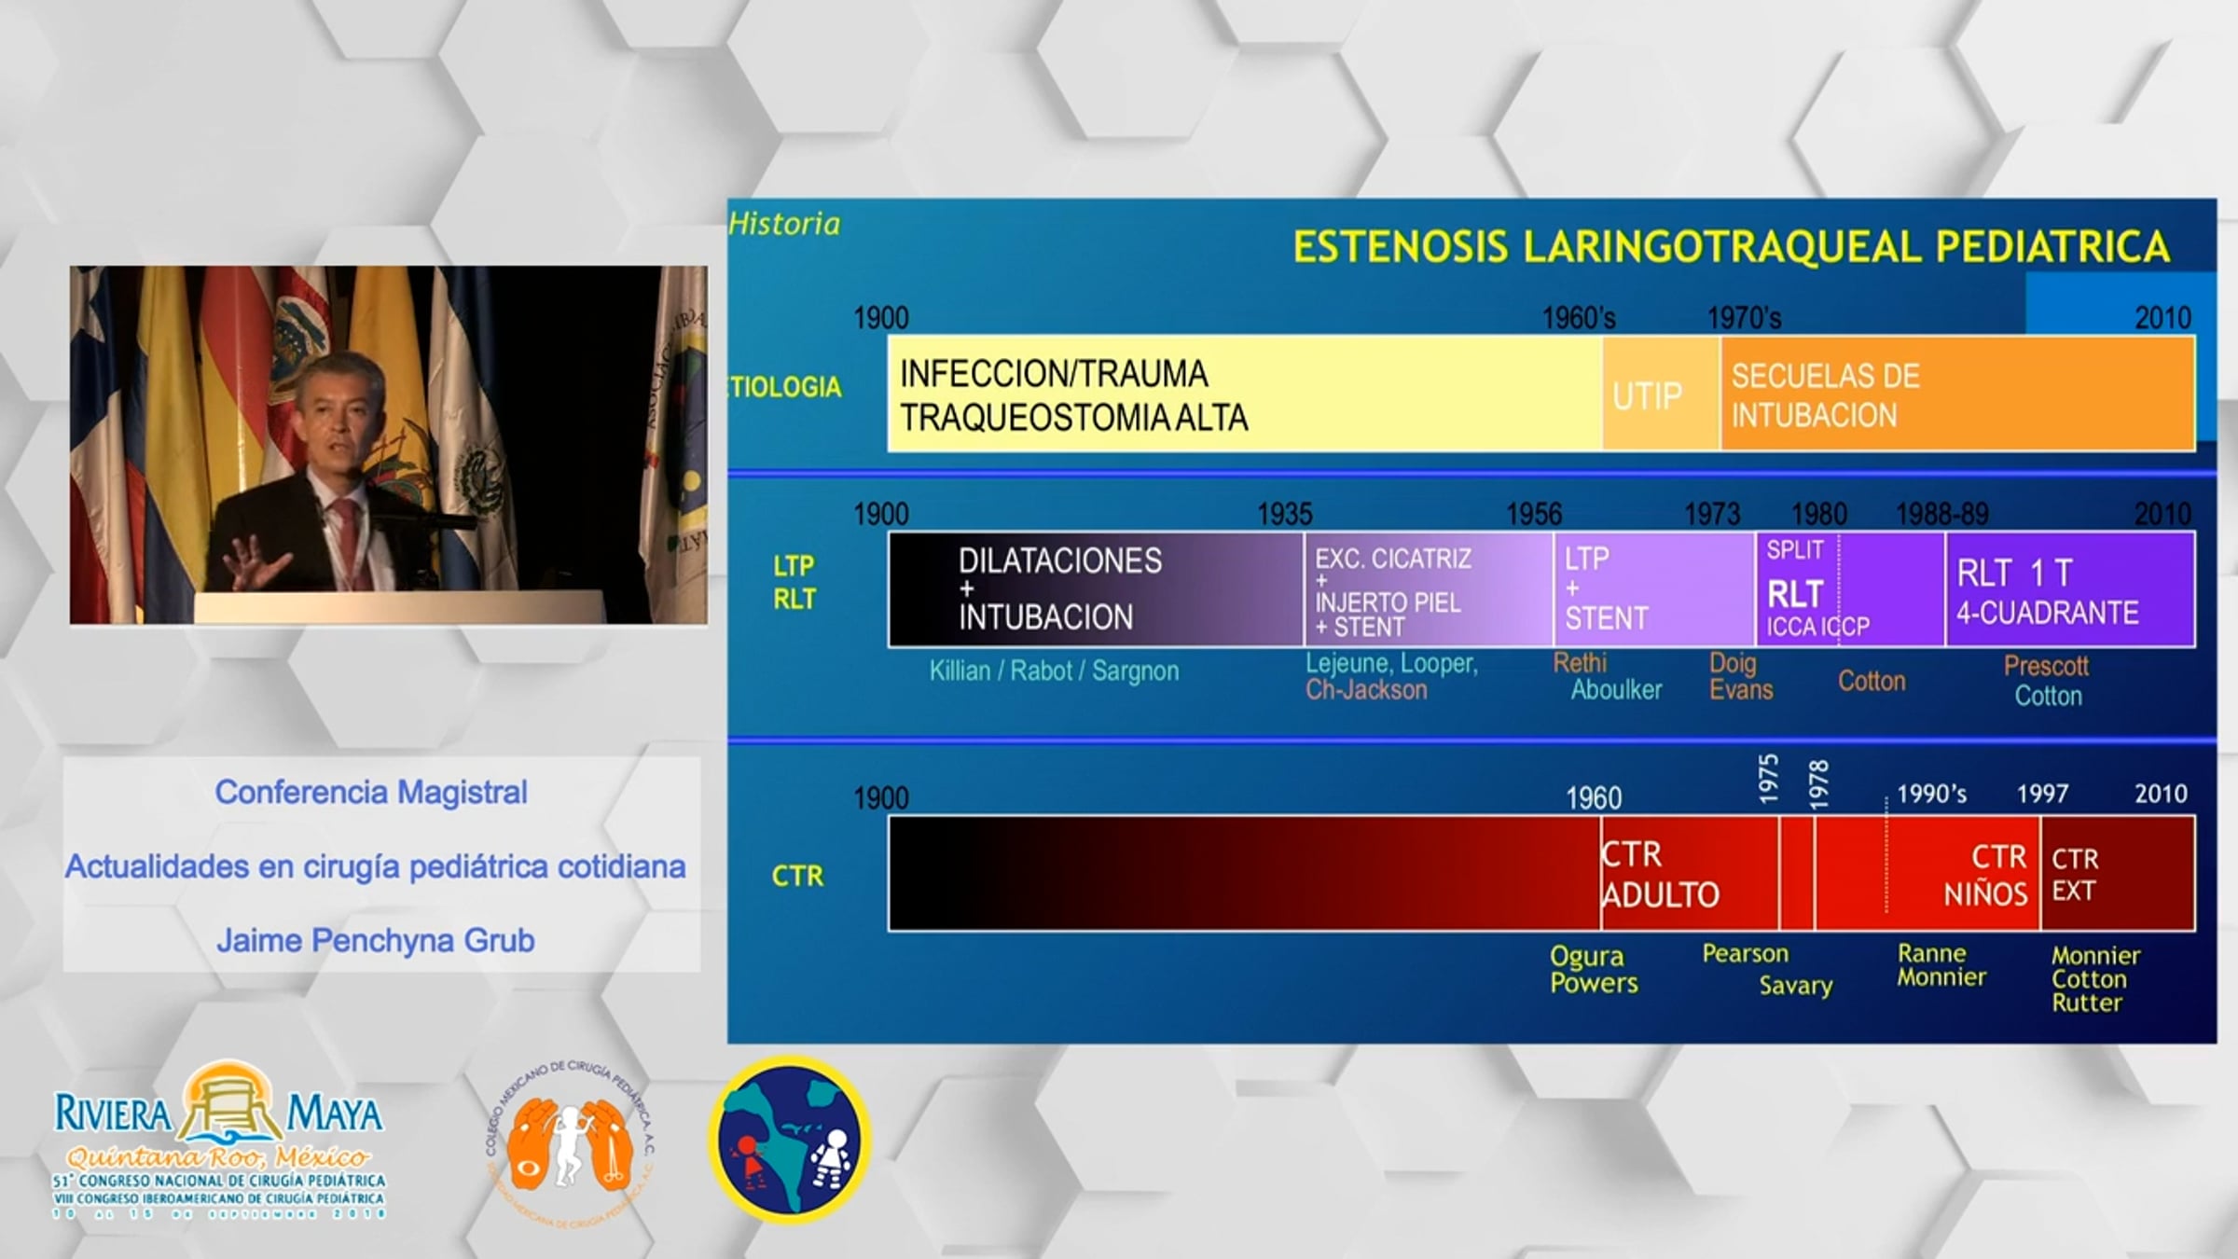
Task: Click the "1988-89" year marker
Action: coord(1942,514)
